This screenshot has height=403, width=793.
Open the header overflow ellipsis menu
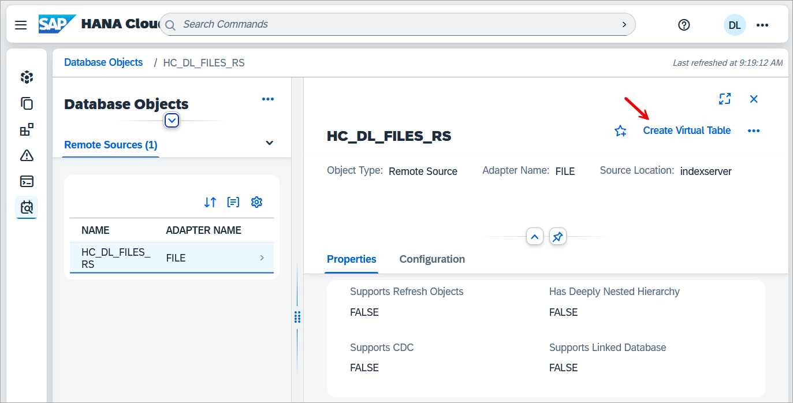762,25
